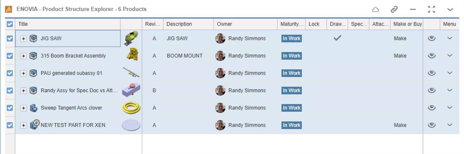The width and height of the screenshot is (464, 154).
Task: Toggle the eye icon for PAU generated subassy 01
Action: point(431,73)
